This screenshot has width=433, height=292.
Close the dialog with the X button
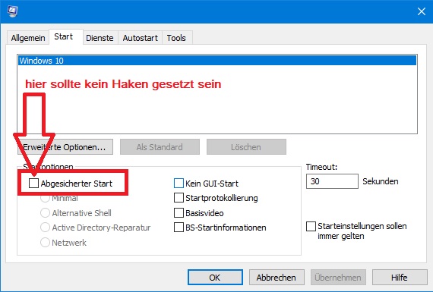(422, 11)
